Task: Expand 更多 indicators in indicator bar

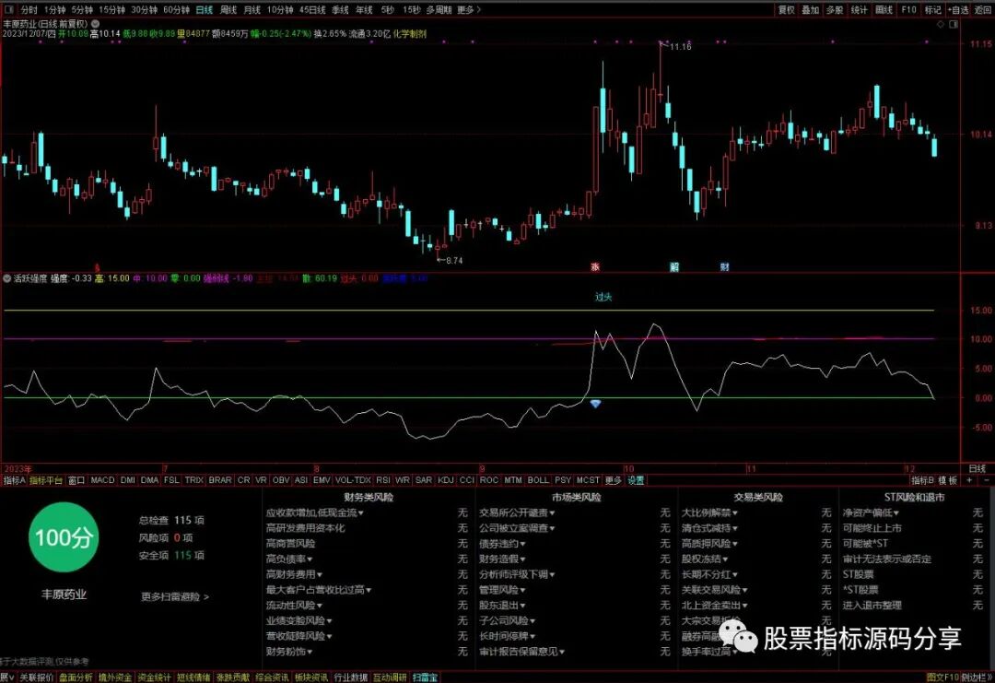Action: tap(613, 480)
